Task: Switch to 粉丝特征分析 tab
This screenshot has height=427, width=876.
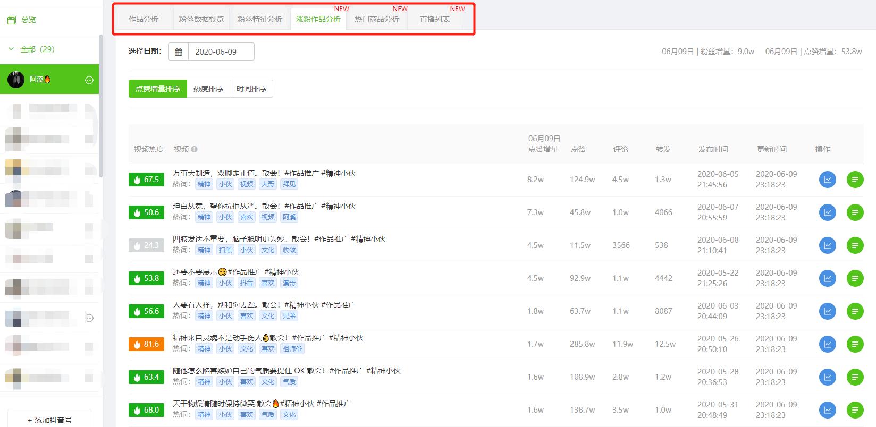Action: coord(259,19)
